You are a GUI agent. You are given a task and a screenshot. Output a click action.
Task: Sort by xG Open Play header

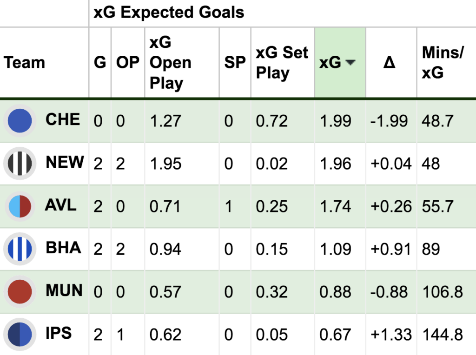click(x=170, y=63)
